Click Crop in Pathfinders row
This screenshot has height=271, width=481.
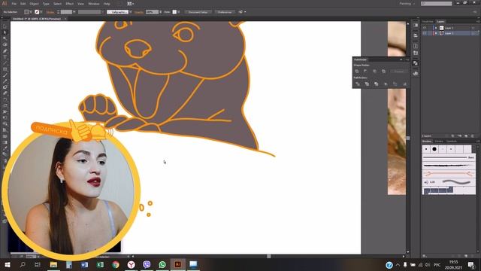(386, 84)
